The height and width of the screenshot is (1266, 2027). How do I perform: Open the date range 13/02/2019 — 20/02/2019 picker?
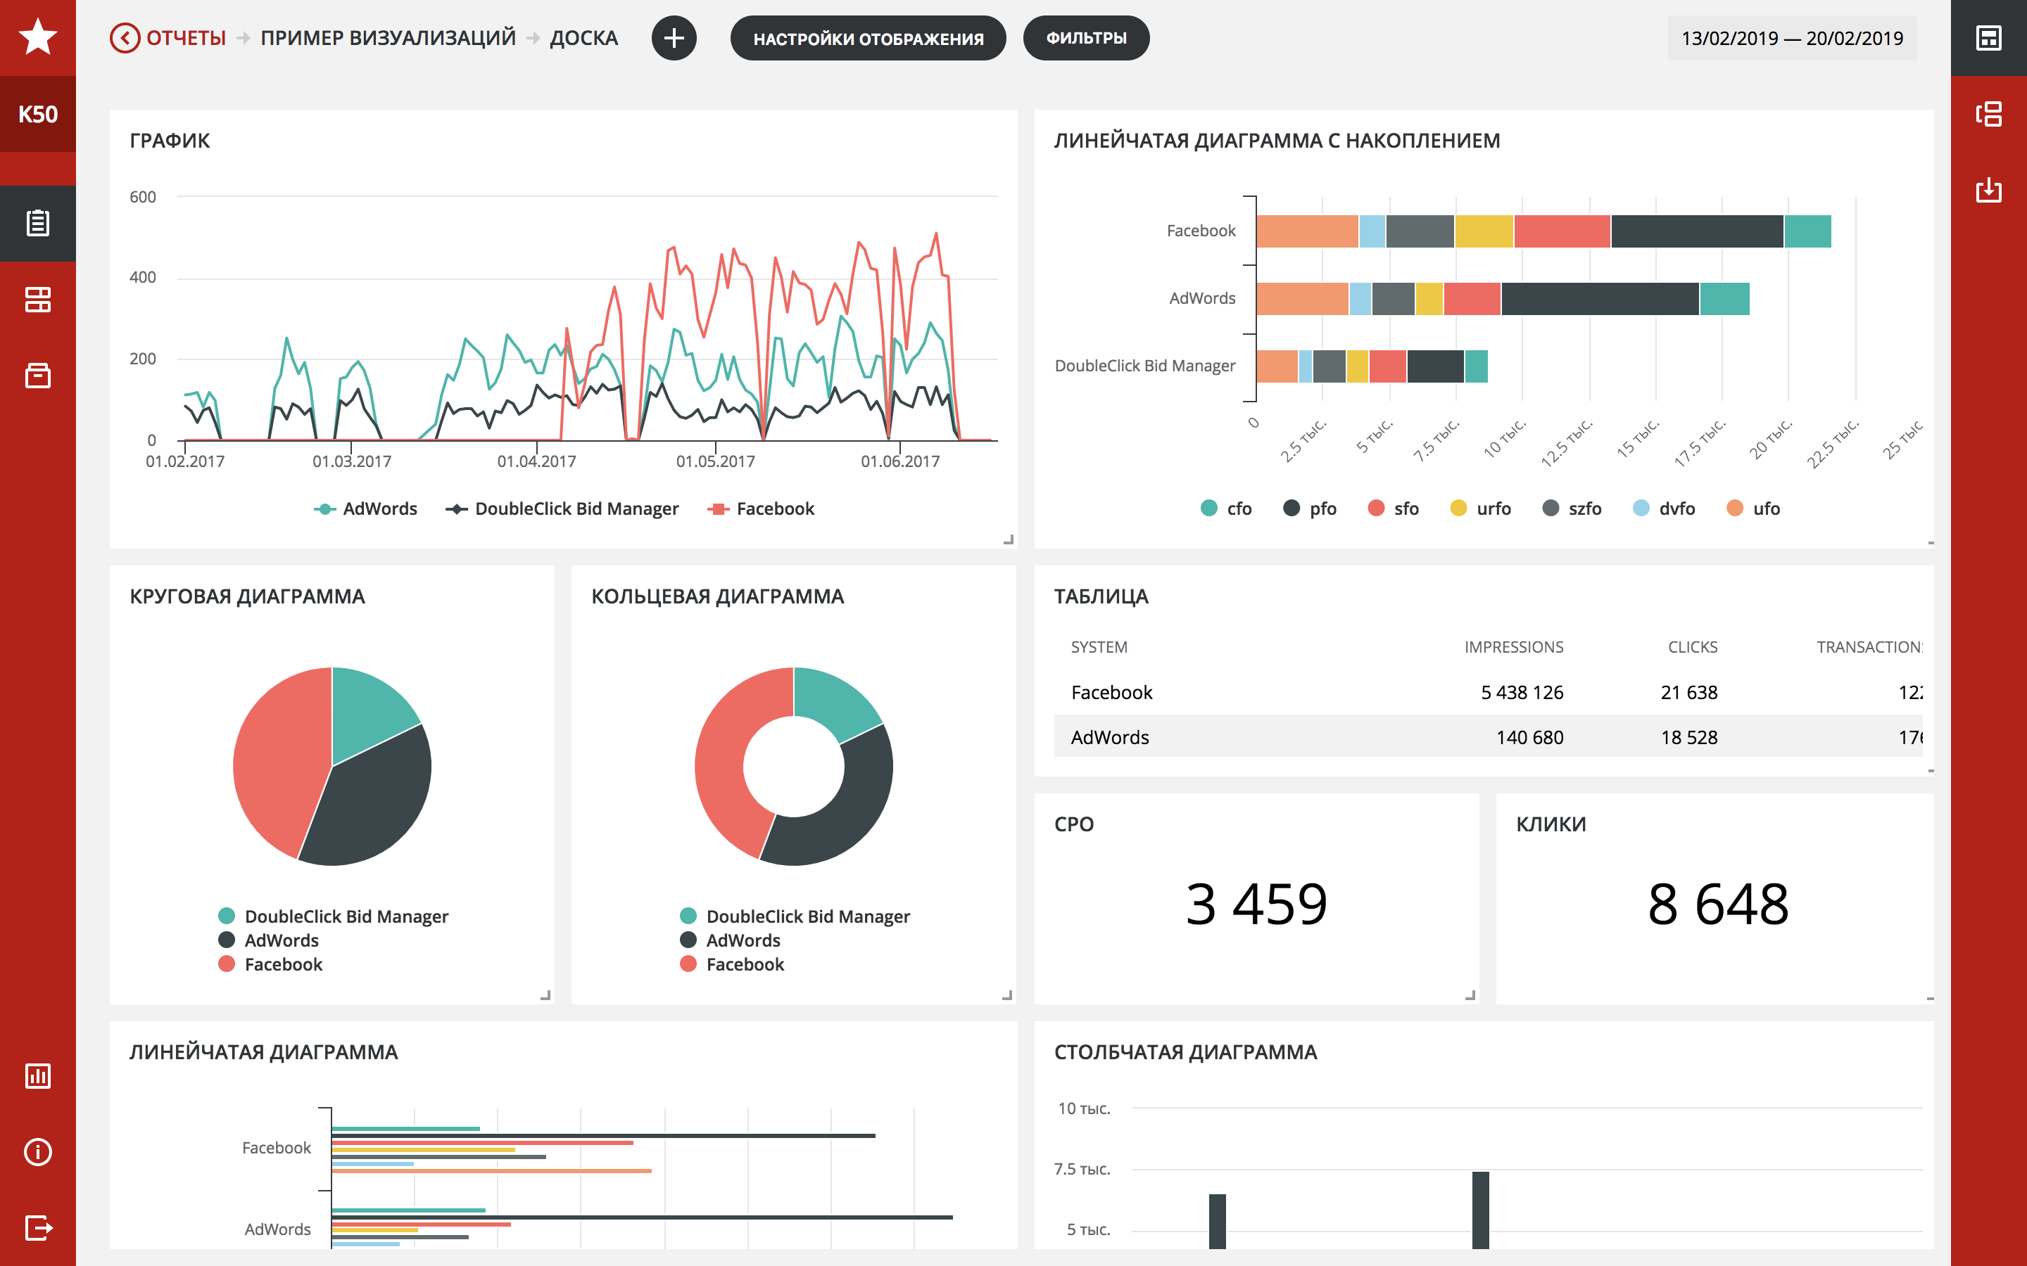coord(1792,38)
